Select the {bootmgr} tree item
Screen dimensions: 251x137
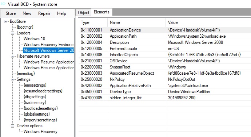click(25, 27)
